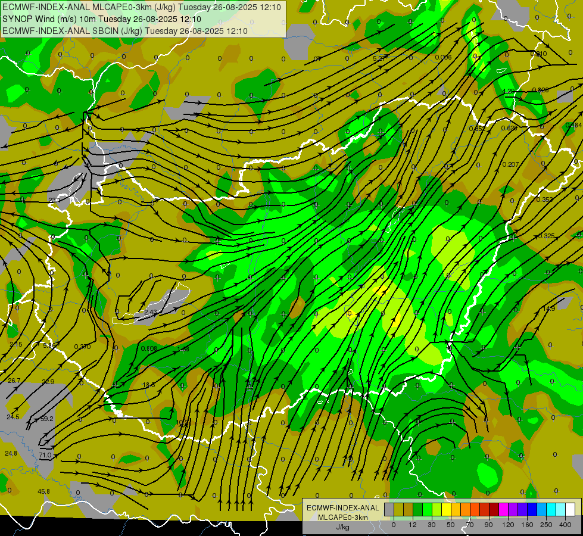Click legend scale label 12
This screenshot has width=583, height=536.
click(x=413, y=525)
